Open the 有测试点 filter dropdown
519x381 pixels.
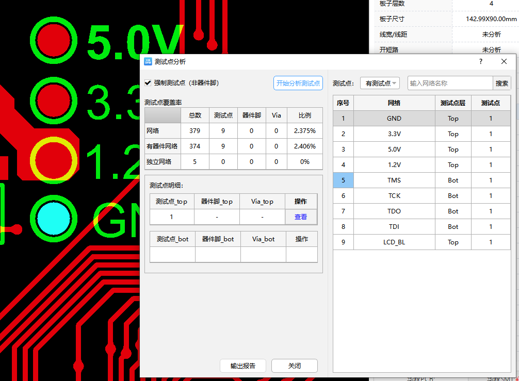point(380,82)
